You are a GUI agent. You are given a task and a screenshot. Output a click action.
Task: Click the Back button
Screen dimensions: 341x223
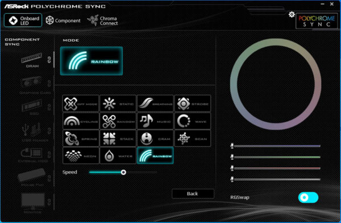[x=193, y=193]
